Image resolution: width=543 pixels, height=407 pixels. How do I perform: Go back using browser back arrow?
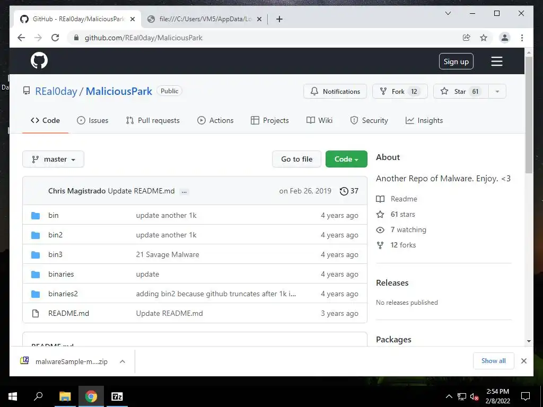(x=21, y=38)
